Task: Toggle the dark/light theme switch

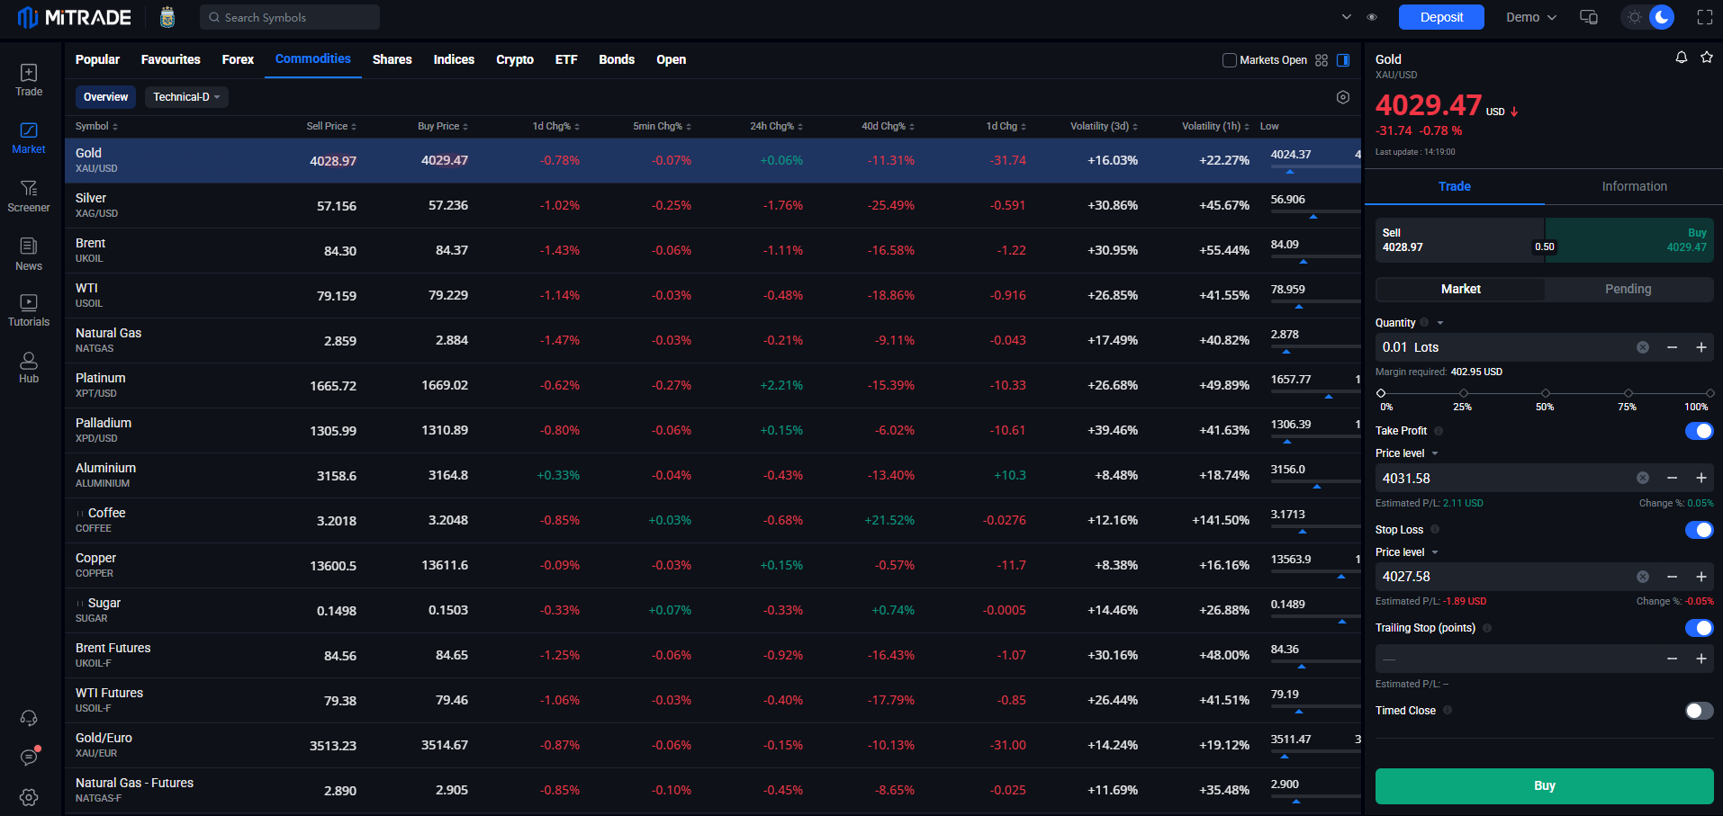Action: pos(1647,17)
